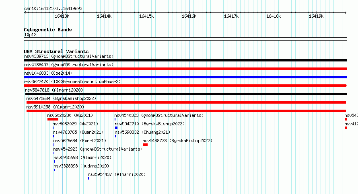
Task: Click the nsv5910258 red variant bar
Action: [186, 111]
